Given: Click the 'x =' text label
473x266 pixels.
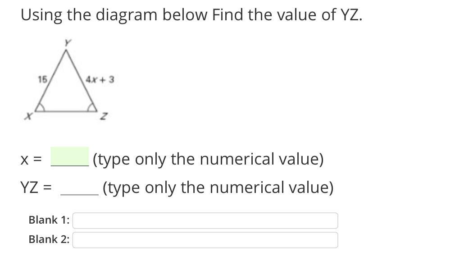Looking at the screenshot, I should pos(31,160).
